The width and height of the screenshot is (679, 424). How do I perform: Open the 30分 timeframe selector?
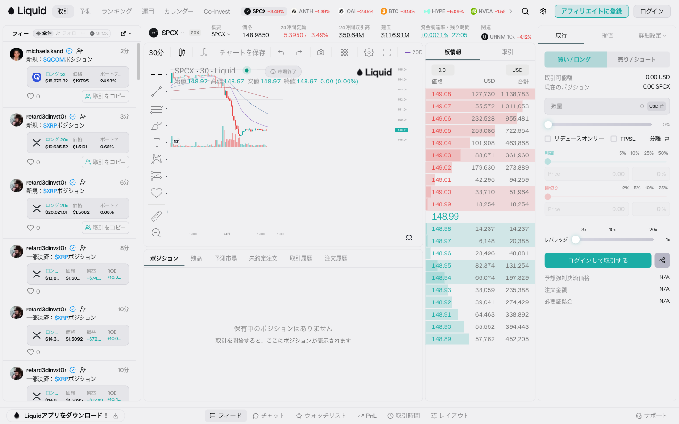point(156,52)
